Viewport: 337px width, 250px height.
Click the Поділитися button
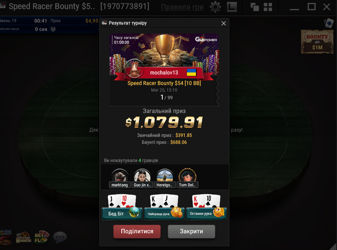point(137,231)
